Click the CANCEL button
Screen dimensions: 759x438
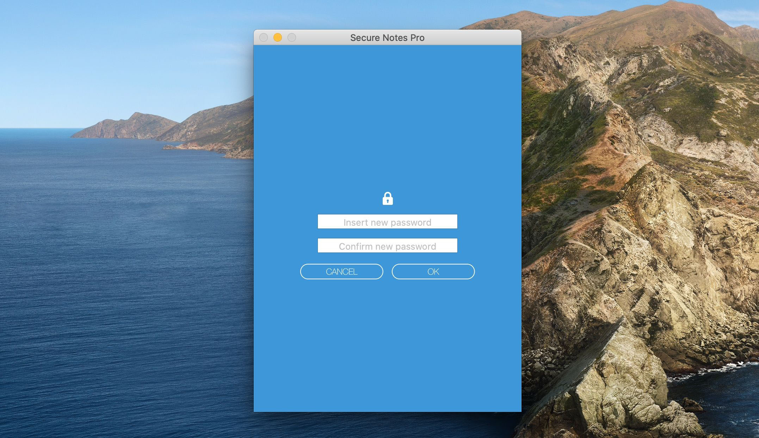[341, 272]
